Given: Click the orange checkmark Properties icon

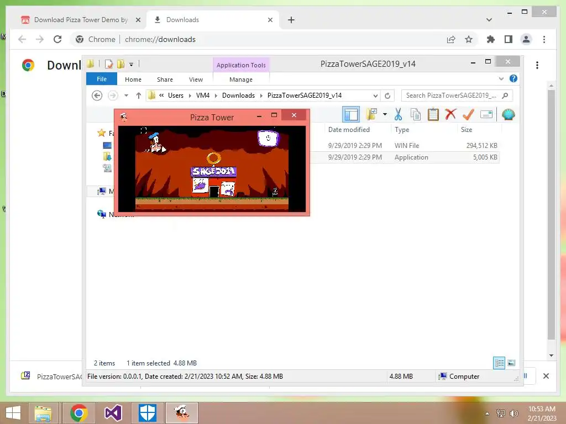Looking at the screenshot, I should click(468, 114).
